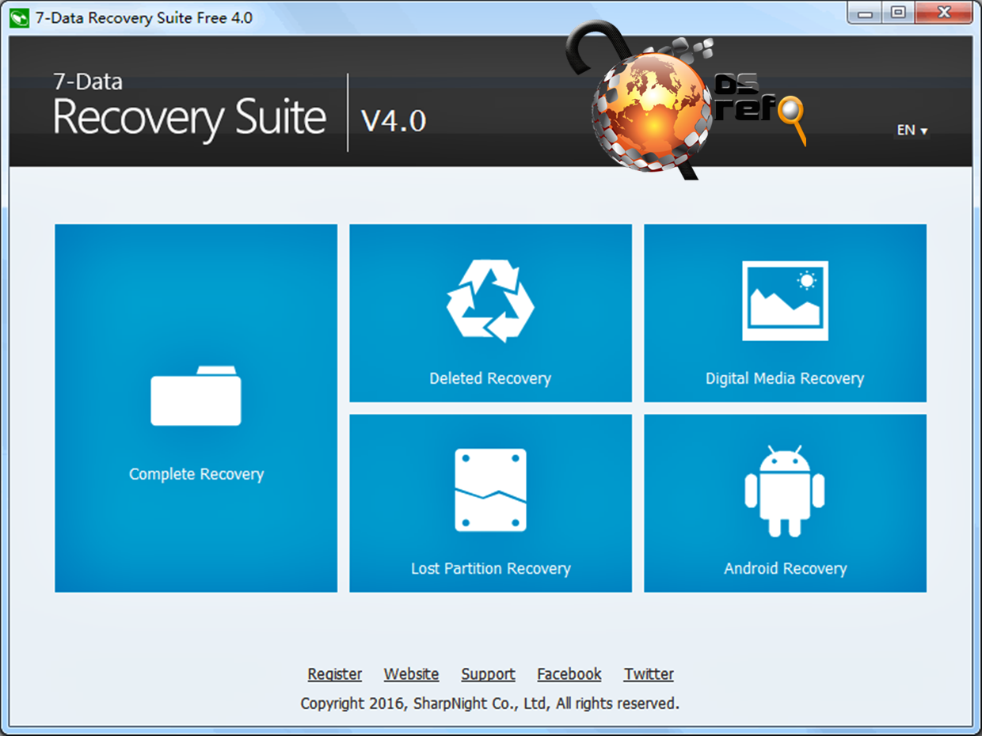Image resolution: width=982 pixels, height=736 pixels.
Task: Open Complete Recovery folder icon
Action: (196, 396)
